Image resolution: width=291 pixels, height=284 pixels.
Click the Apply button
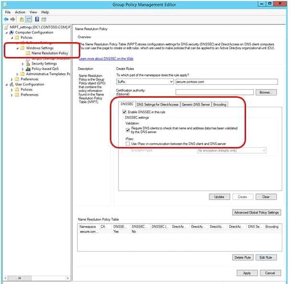[x=247, y=273]
